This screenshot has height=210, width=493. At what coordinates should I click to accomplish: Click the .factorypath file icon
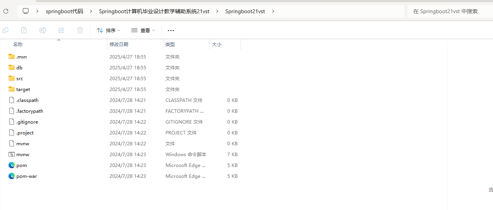pos(12,111)
